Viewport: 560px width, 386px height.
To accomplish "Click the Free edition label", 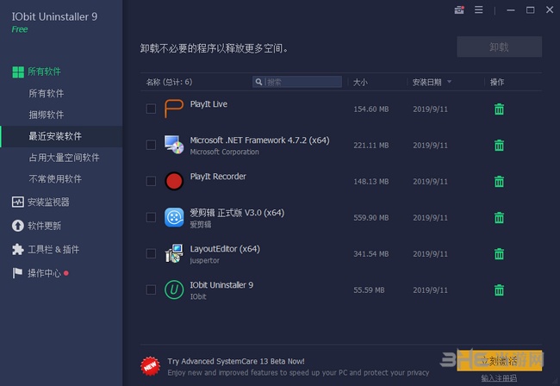I will [x=20, y=29].
